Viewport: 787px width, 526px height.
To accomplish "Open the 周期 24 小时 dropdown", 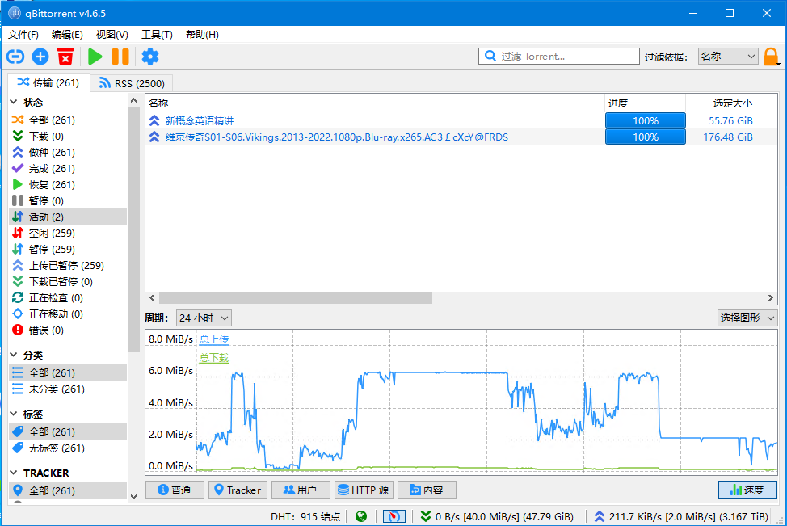I will click(204, 318).
